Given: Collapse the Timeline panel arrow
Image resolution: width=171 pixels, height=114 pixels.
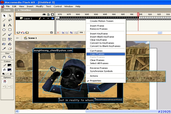Looking at the screenshot, I should coord(19,10).
